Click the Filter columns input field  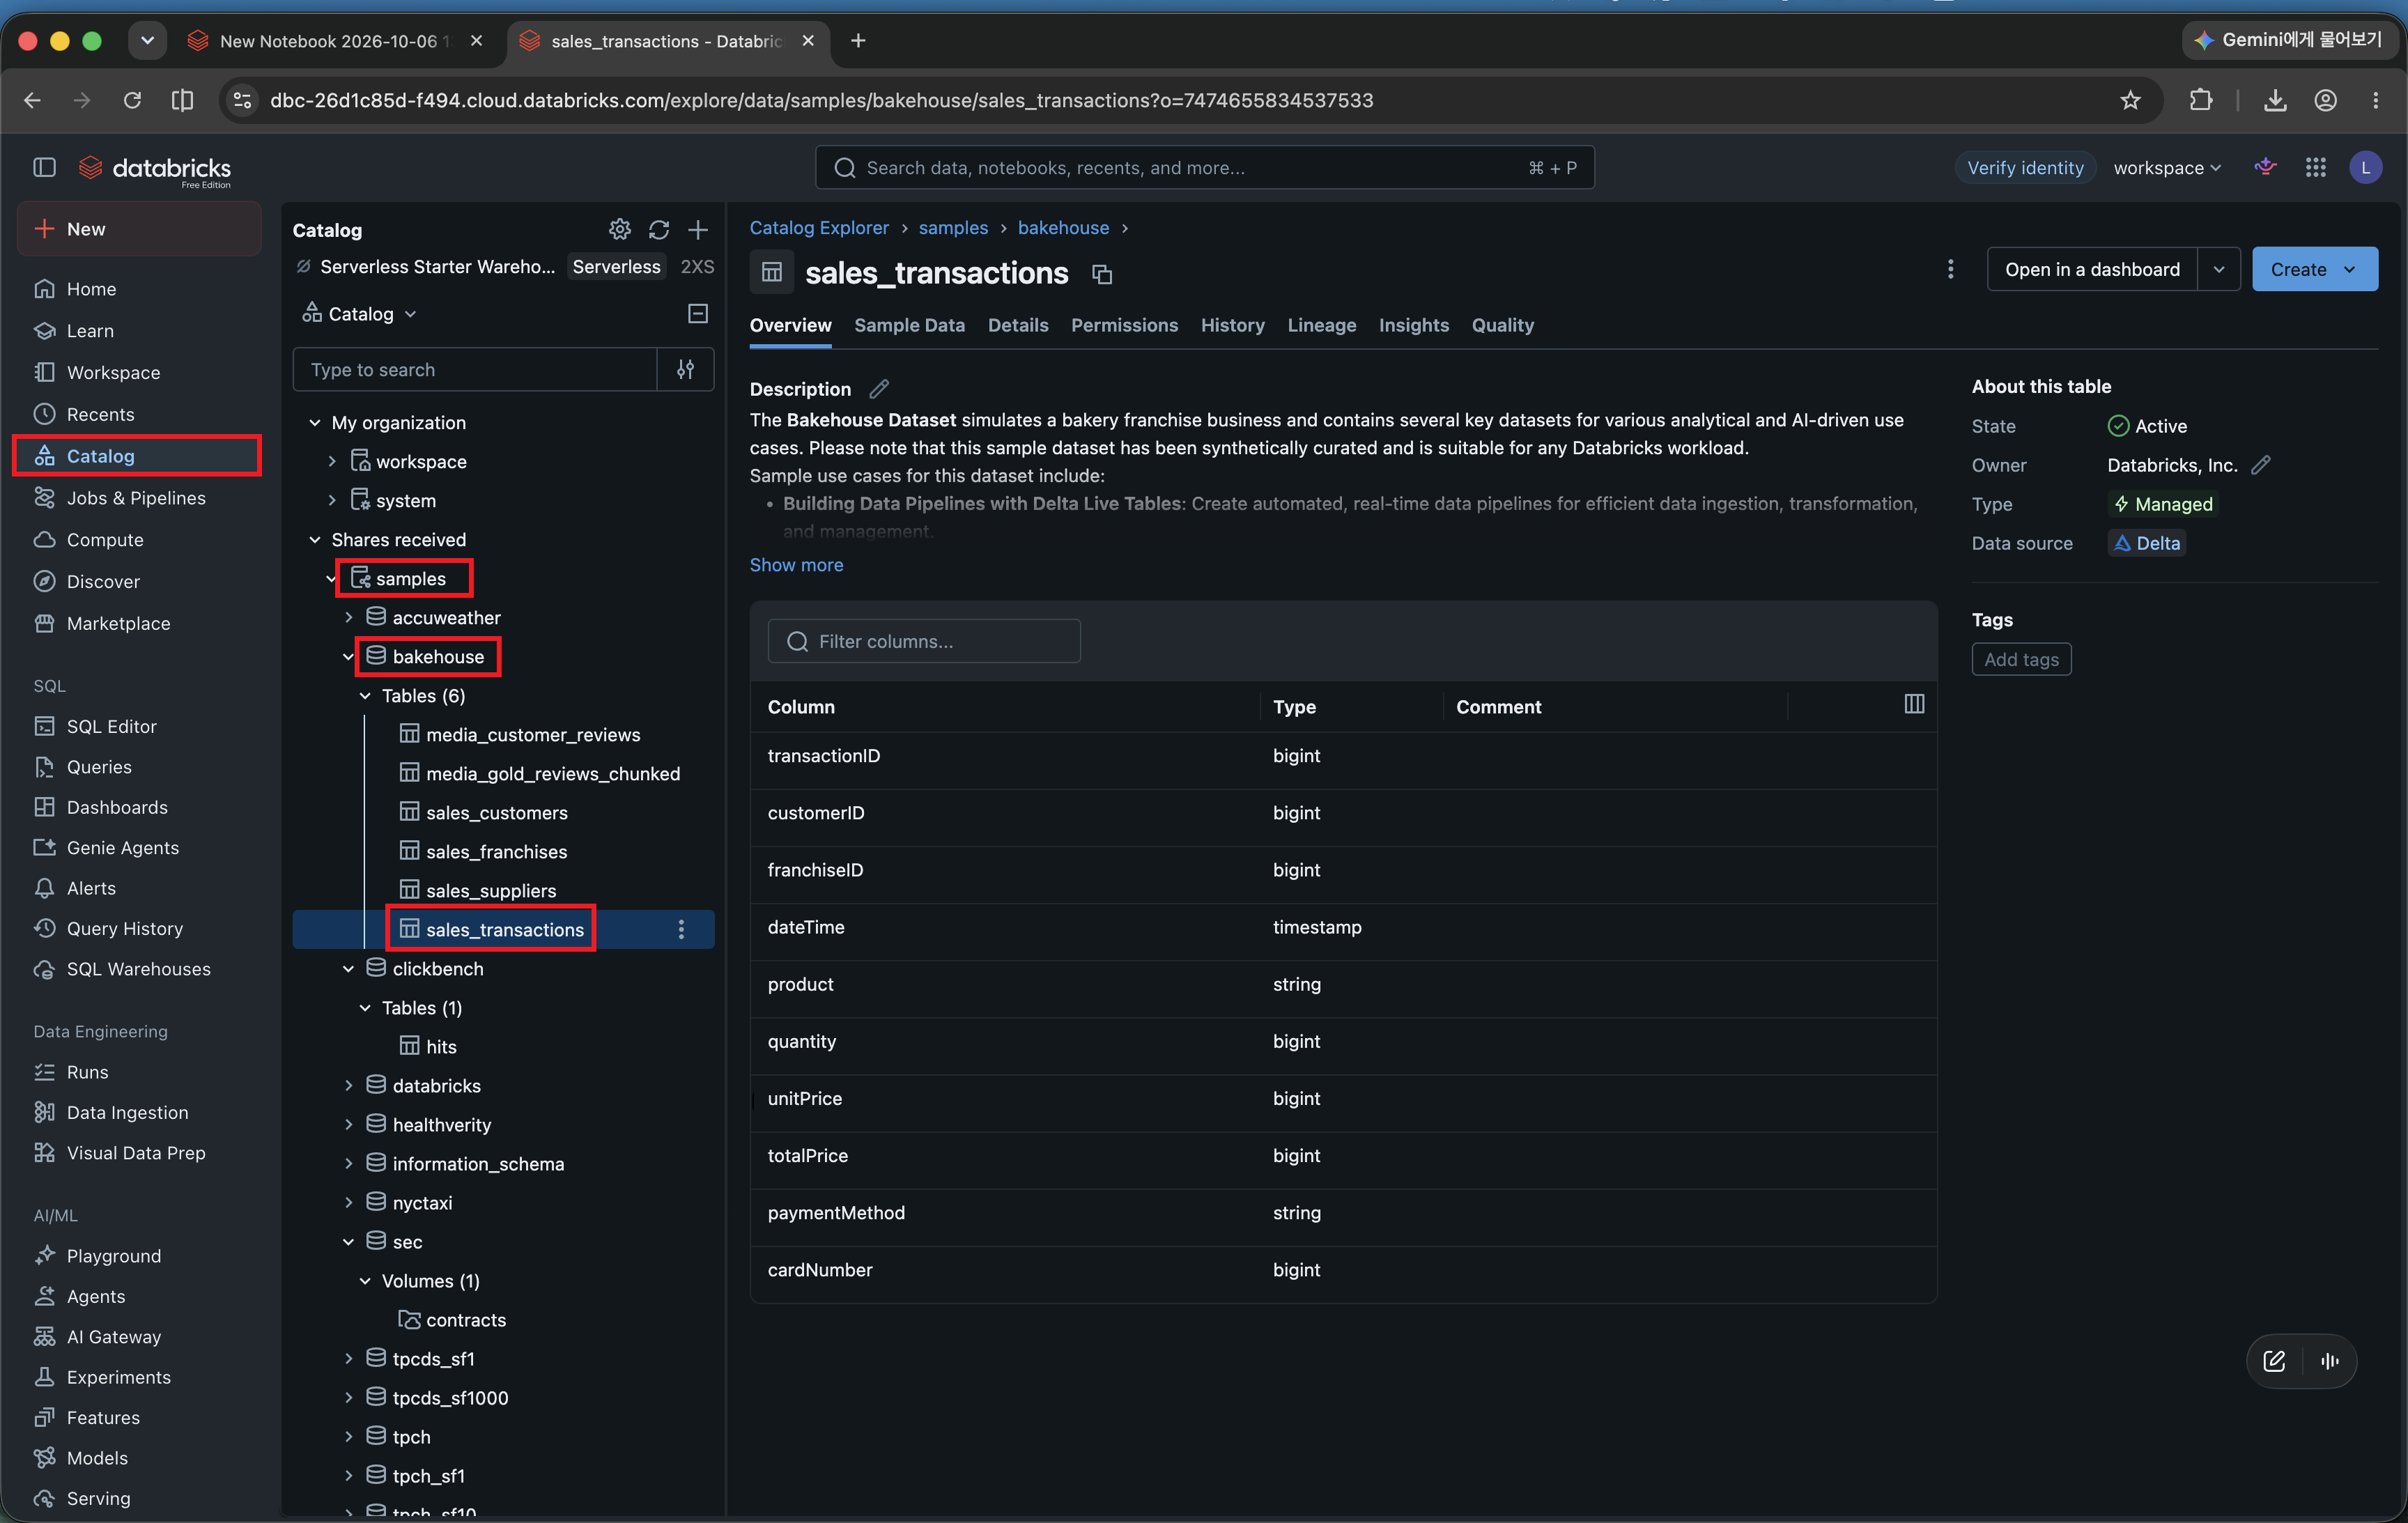point(924,641)
